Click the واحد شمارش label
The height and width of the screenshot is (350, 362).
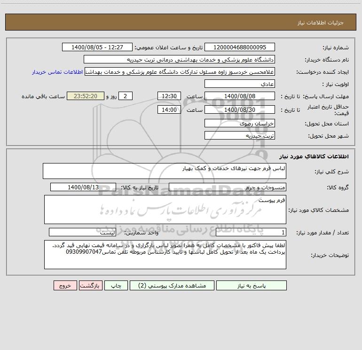(x=142, y=233)
